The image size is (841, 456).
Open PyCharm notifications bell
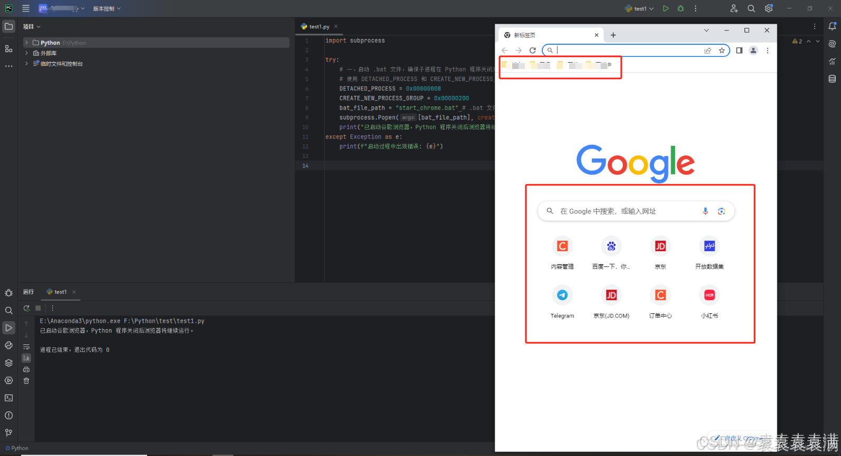click(833, 26)
